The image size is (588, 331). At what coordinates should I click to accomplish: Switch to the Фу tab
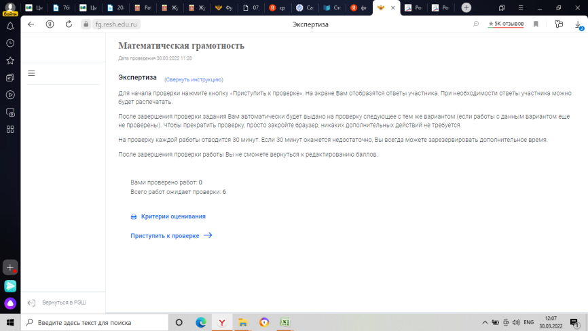(x=224, y=7)
